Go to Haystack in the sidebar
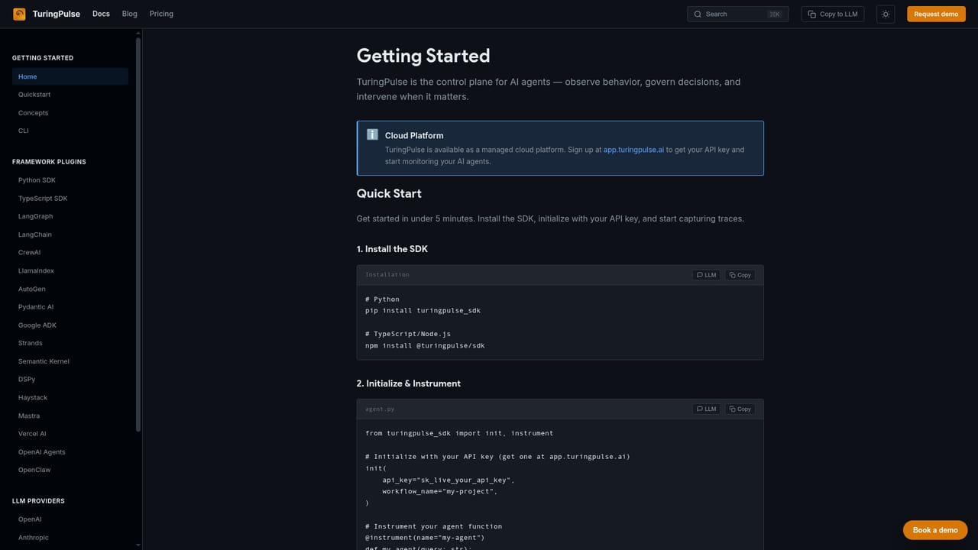Screen dimensions: 978x550 tap(70, 397)
